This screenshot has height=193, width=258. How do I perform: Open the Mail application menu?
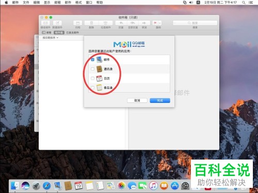click(x=15, y=3)
